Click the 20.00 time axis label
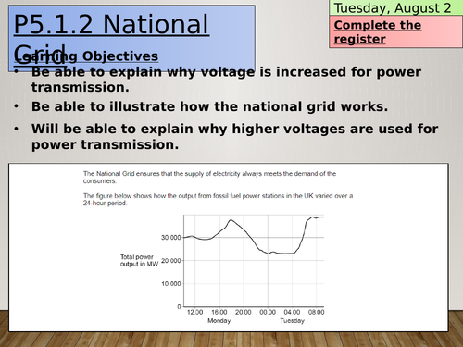The width and height of the screenshot is (463, 347). (244, 312)
